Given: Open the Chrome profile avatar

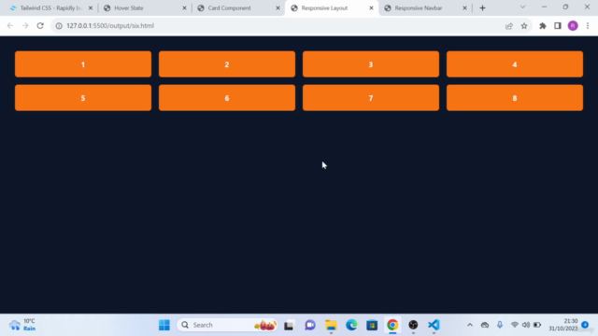Looking at the screenshot, I should (573, 26).
